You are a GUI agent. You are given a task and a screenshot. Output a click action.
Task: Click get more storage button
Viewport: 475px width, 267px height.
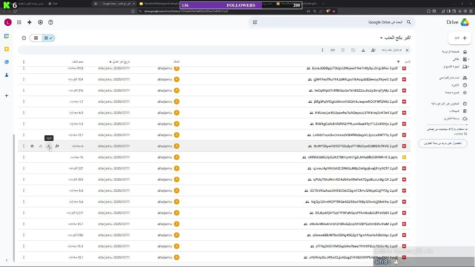coord(443,143)
